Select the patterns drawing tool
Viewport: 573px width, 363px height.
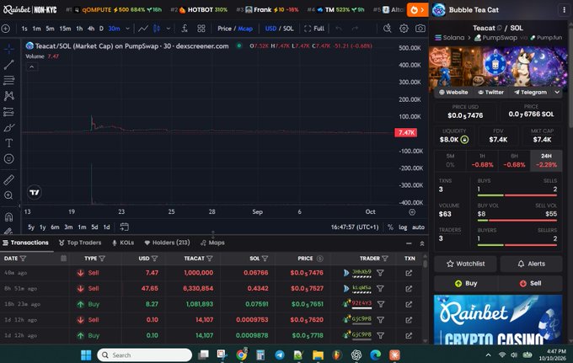coord(9,96)
